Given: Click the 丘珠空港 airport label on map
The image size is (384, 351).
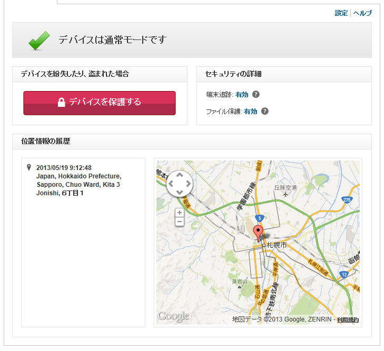Looking at the screenshot, I should (x=285, y=188).
